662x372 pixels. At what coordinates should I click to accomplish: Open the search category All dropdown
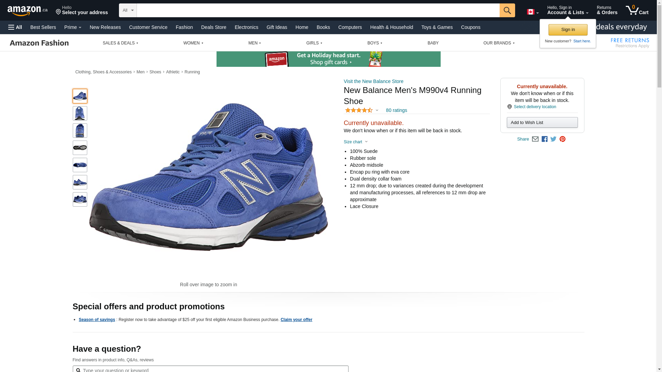coord(128,10)
